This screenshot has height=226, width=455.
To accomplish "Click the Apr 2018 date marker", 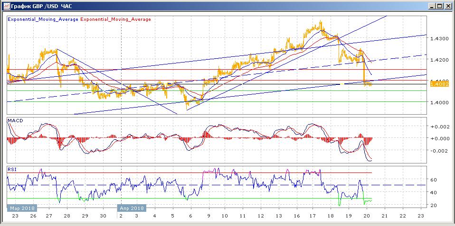I will pos(132,208).
